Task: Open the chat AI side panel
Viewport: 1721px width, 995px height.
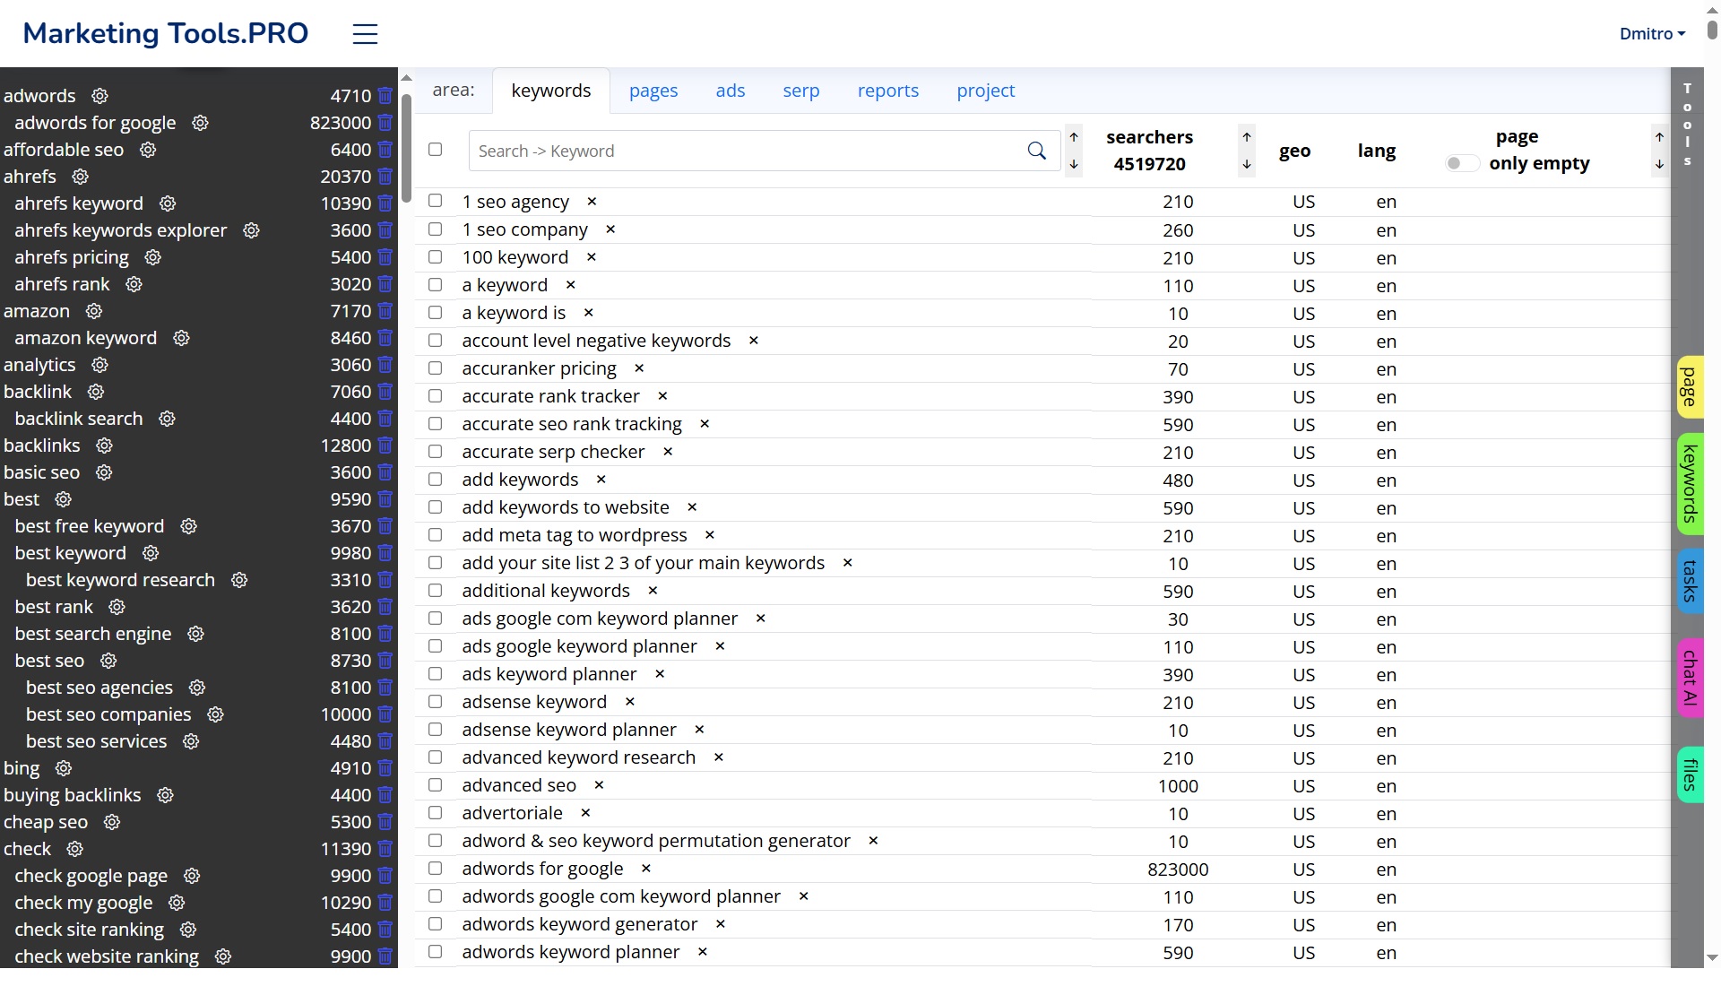Action: (1690, 678)
